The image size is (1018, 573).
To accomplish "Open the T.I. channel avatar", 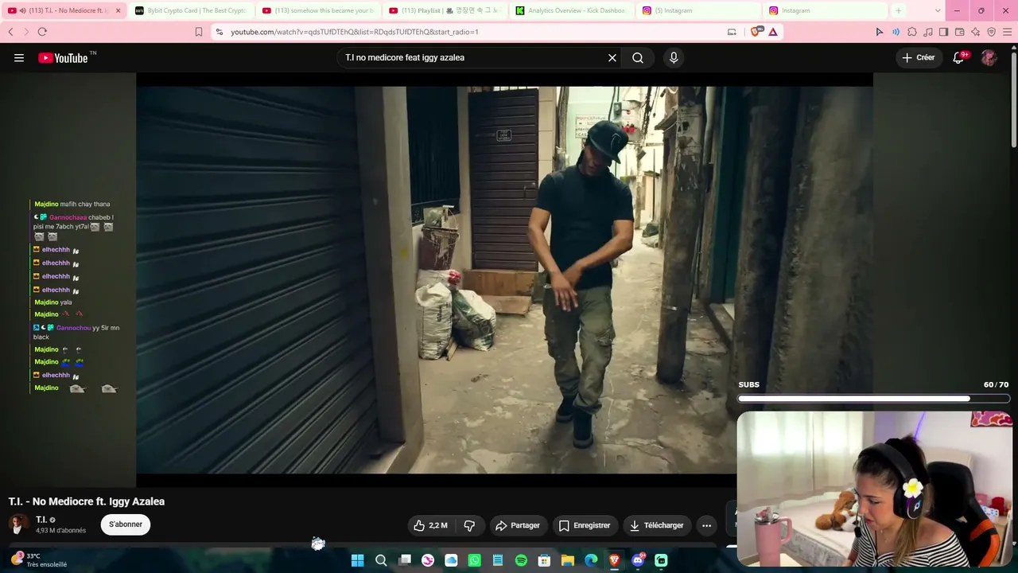I will pyautogui.click(x=18, y=524).
